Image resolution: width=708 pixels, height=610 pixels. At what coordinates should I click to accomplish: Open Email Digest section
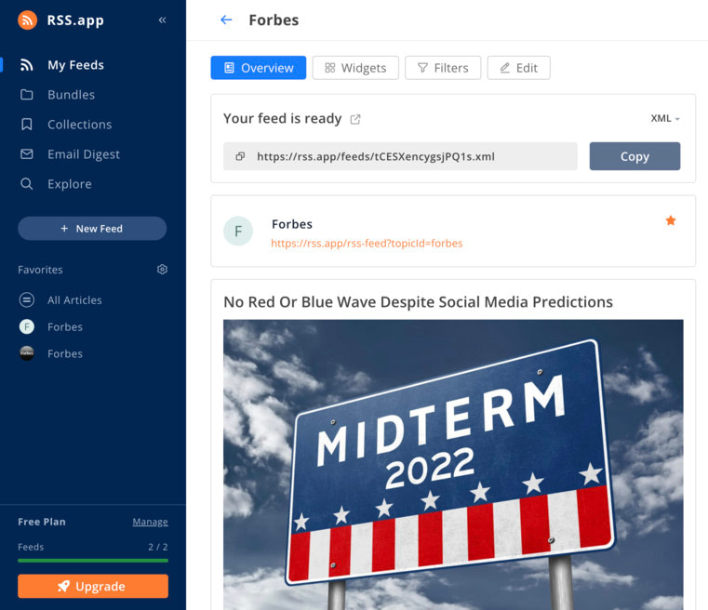[x=84, y=154]
